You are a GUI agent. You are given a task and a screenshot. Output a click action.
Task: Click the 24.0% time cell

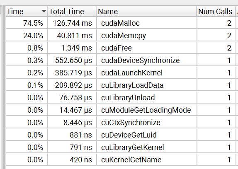pos(27,36)
